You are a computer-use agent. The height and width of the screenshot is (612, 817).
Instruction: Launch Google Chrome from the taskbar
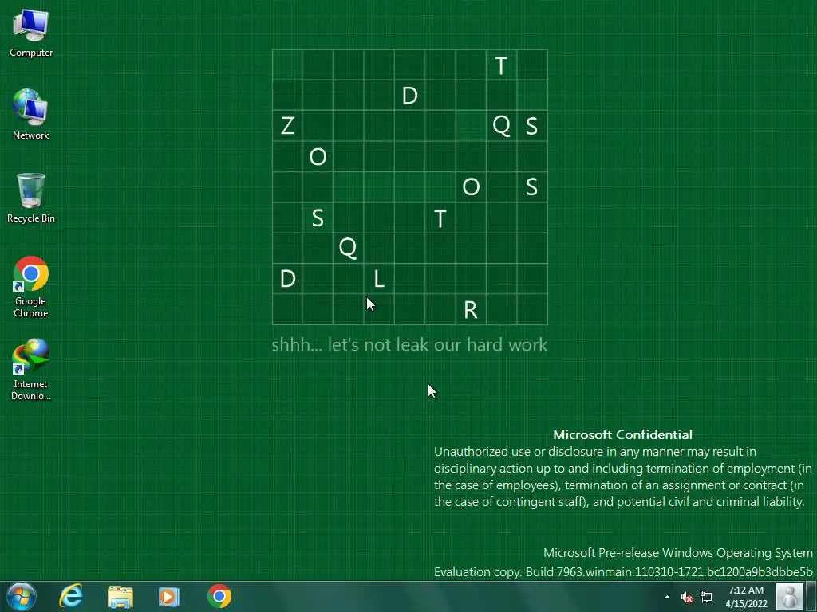point(219,596)
